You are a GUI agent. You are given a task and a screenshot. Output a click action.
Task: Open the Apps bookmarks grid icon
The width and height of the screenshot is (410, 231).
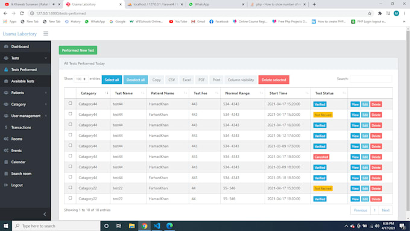tap(5, 22)
